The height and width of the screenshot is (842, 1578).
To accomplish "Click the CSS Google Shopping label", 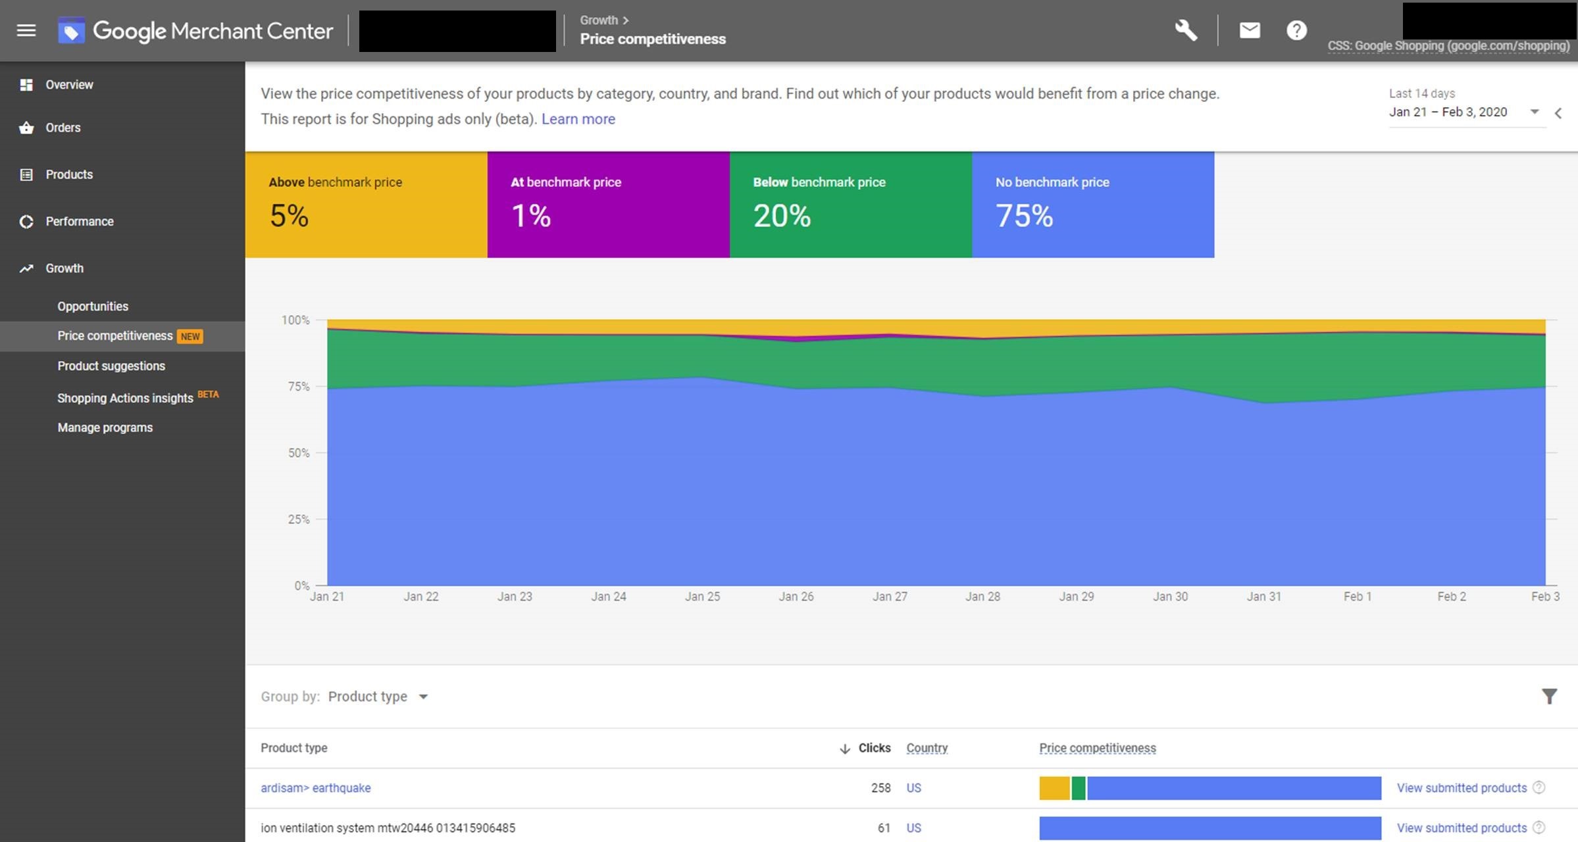I will (1448, 46).
